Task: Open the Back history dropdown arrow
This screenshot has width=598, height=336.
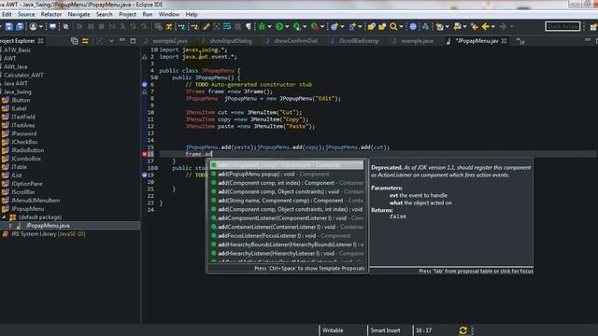Action: coord(493,27)
